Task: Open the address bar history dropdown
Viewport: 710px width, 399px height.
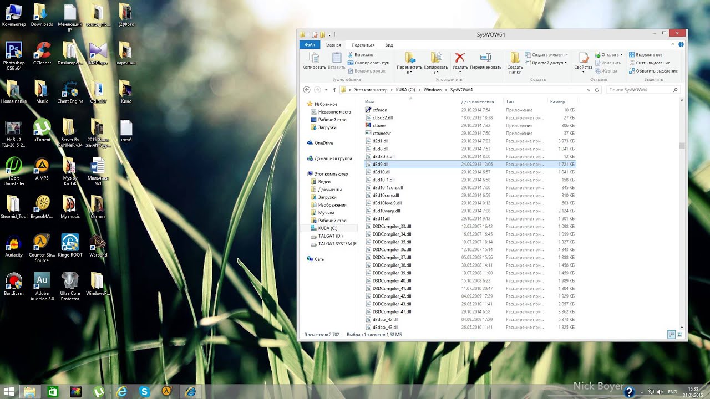Action: [589, 90]
